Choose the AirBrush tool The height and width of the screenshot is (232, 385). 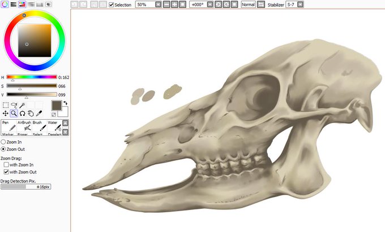coord(24,126)
